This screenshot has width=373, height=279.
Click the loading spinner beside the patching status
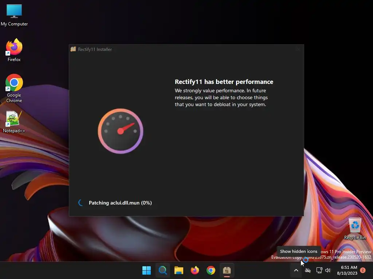click(81, 203)
